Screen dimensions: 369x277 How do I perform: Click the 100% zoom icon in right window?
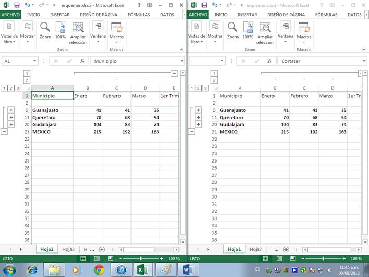pyautogui.click(x=248, y=28)
